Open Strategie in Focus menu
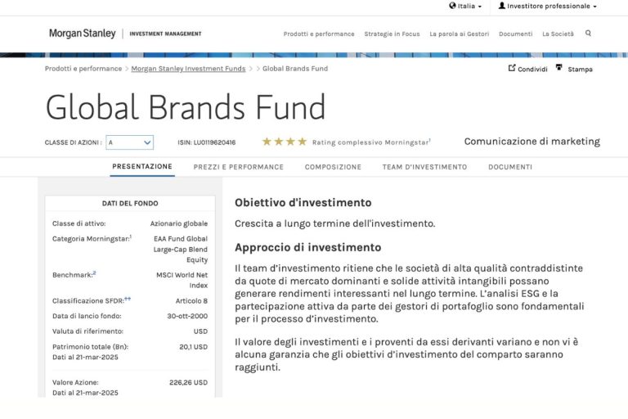 point(392,34)
